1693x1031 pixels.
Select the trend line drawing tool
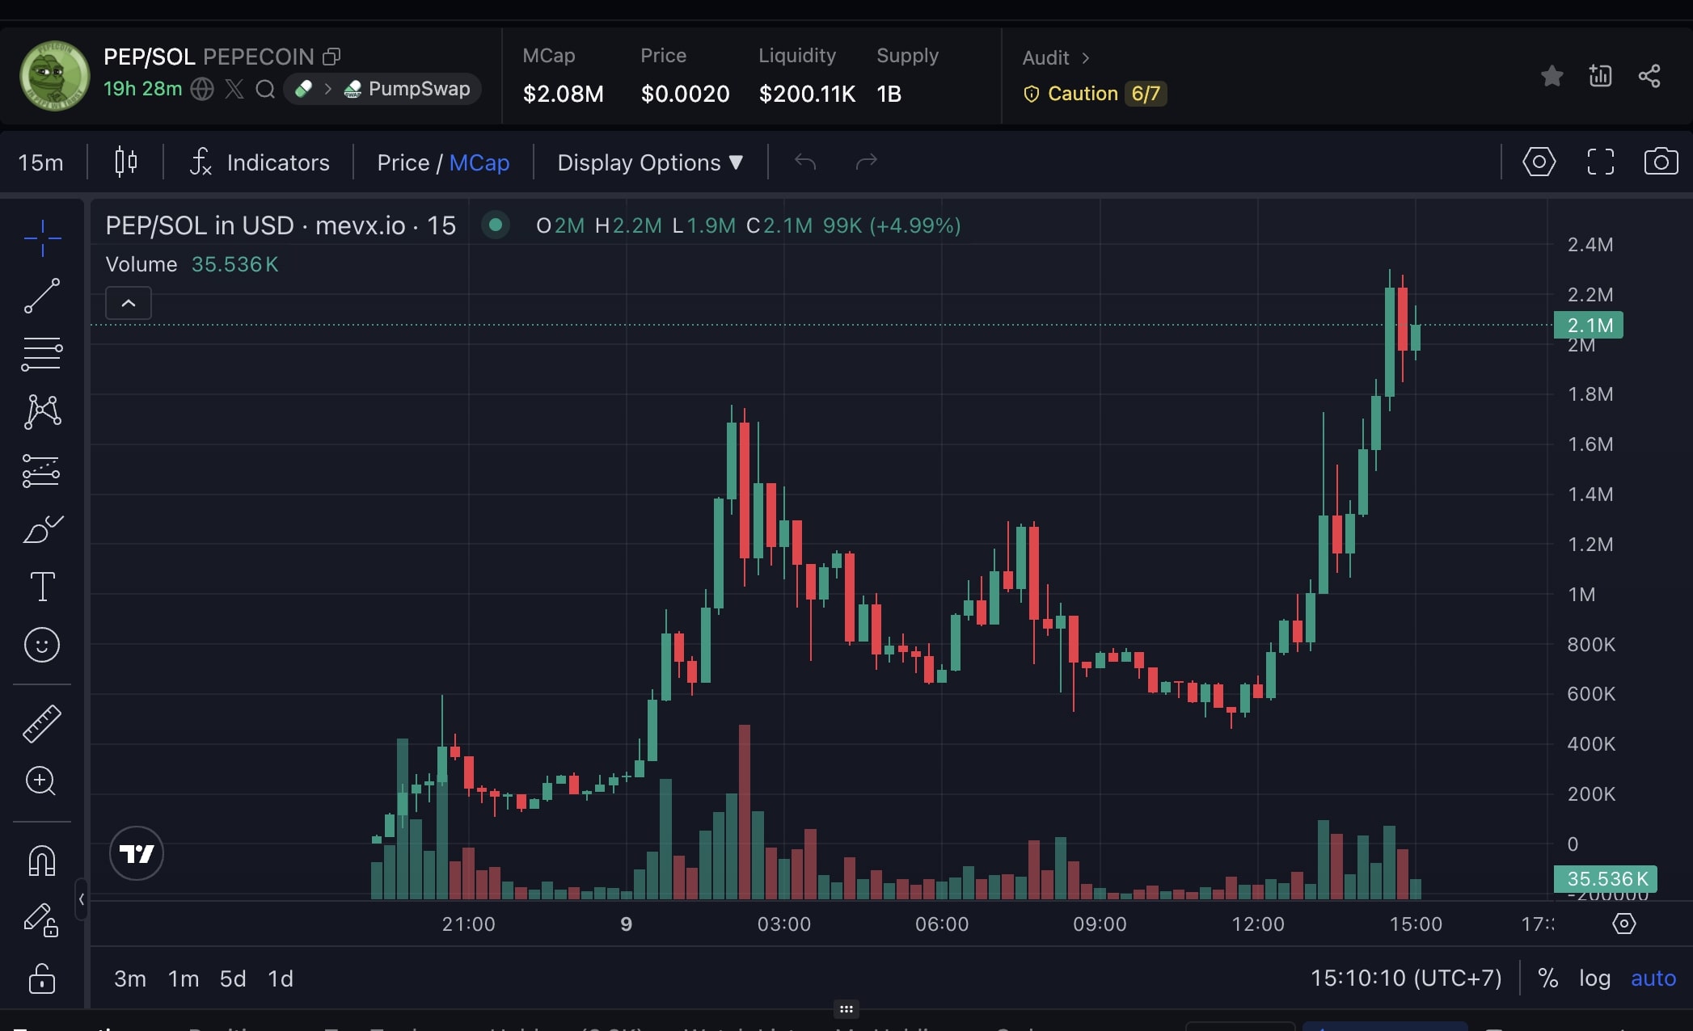pyautogui.click(x=42, y=296)
